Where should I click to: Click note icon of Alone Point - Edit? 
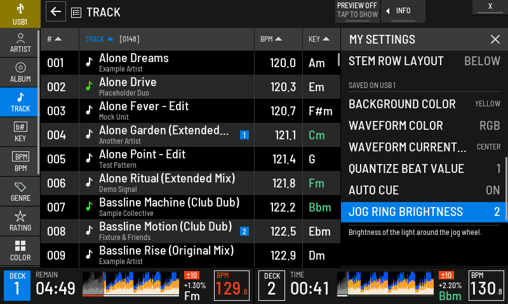click(89, 158)
